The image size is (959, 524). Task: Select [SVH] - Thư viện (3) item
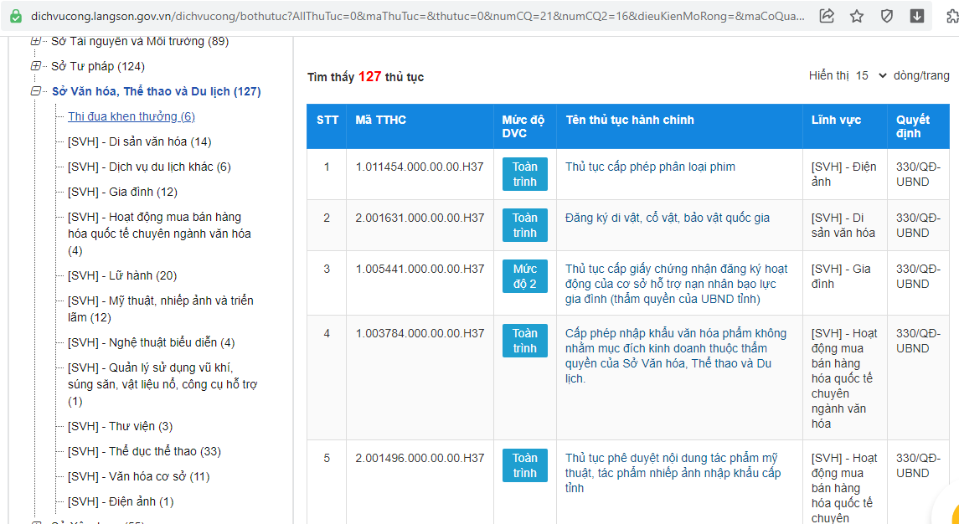[x=120, y=426]
